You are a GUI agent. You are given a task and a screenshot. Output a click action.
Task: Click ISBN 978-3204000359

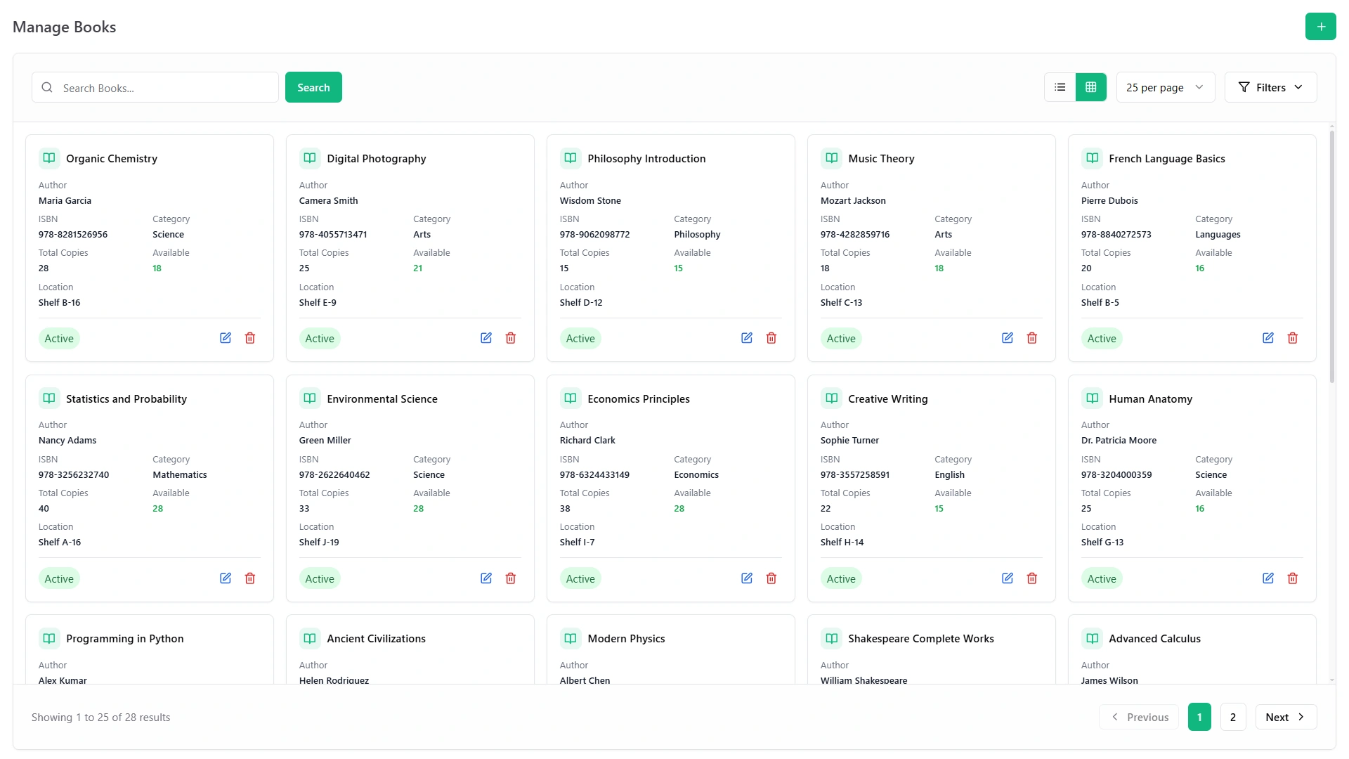click(x=1116, y=475)
